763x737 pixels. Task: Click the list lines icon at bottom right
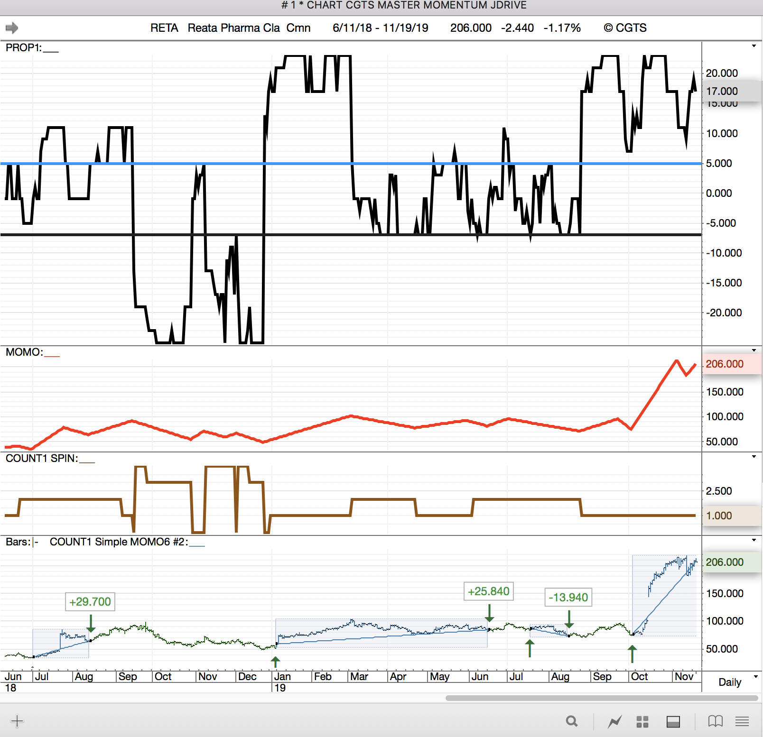pos(742,721)
